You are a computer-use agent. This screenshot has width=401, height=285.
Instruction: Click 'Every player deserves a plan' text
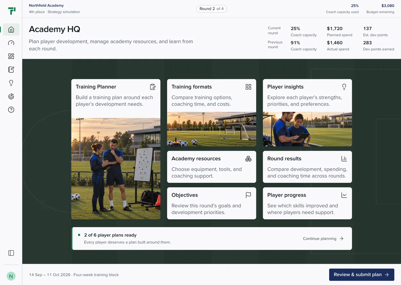pyautogui.click(x=127, y=242)
